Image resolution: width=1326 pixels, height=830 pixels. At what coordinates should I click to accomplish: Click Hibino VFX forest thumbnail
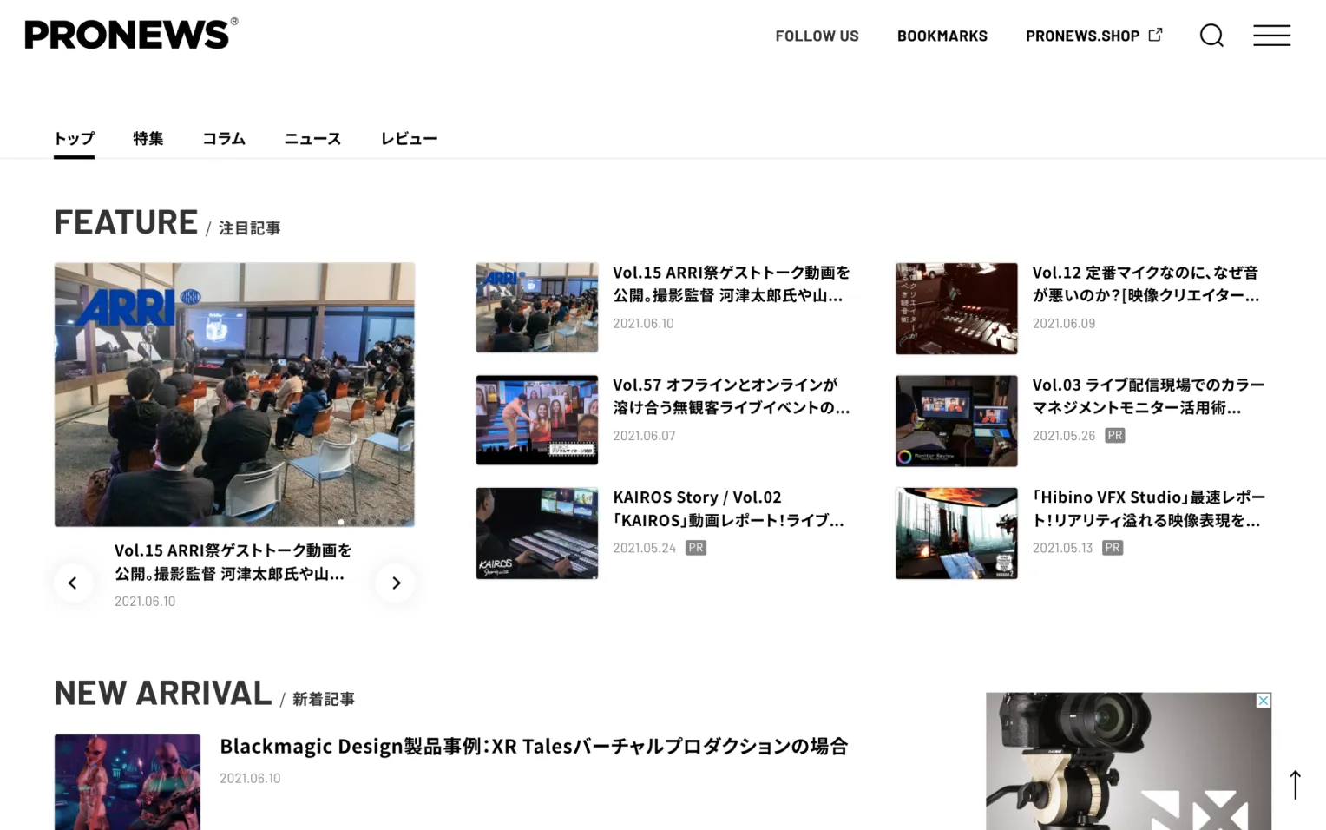pyautogui.click(x=956, y=533)
